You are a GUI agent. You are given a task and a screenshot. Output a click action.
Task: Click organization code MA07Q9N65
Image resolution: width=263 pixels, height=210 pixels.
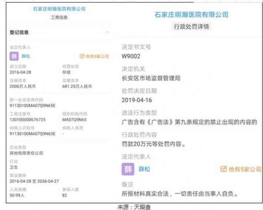click(x=75, y=119)
